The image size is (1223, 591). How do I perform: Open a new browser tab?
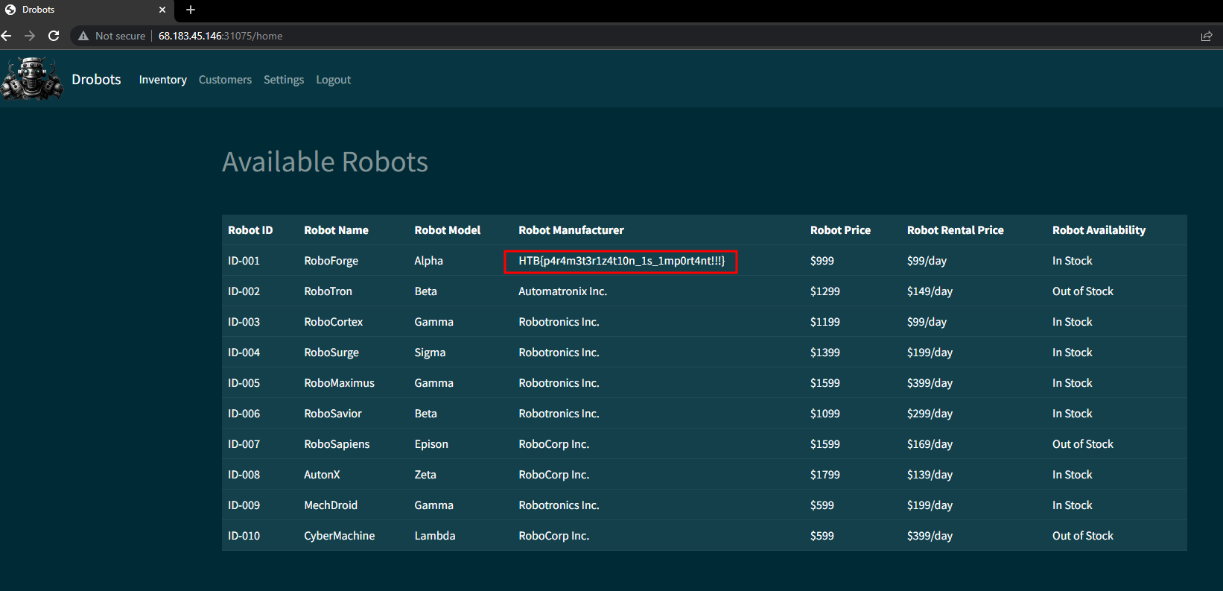point(191,10)
